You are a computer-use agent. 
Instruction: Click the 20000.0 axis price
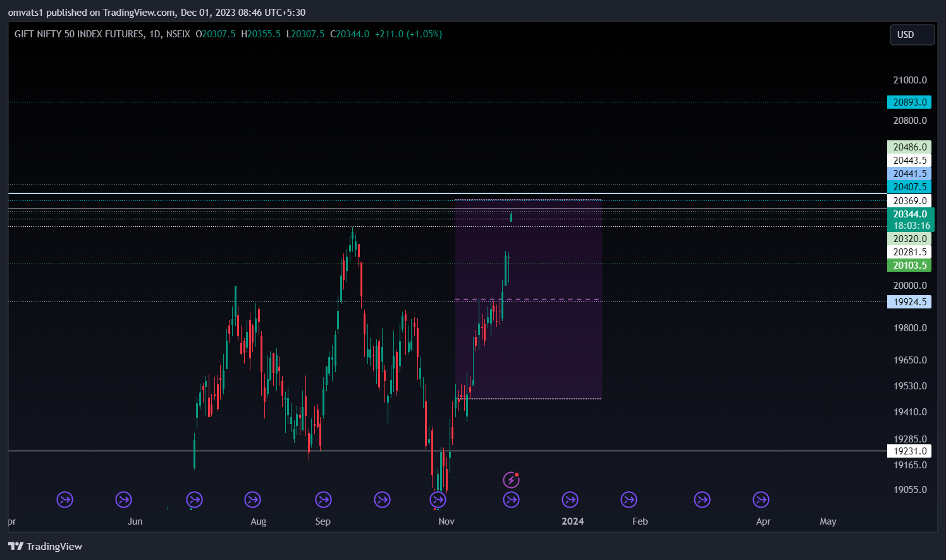[x=910, y=285]
